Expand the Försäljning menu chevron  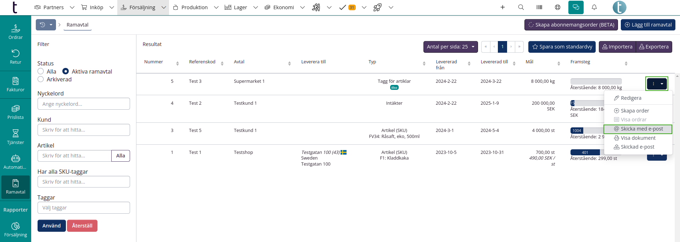click(x=164, y=7)
